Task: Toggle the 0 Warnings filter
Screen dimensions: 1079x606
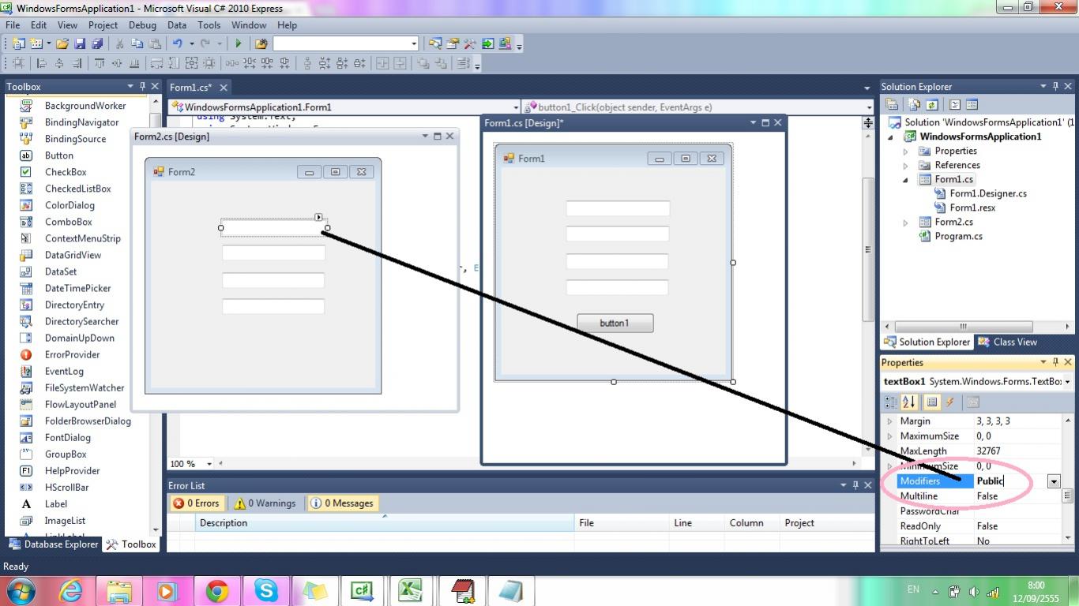Action: pos(264,503)
